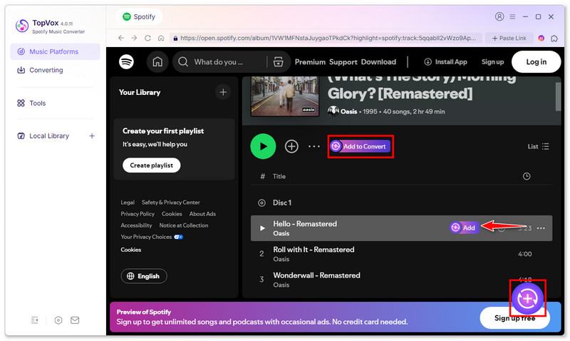Screen dimensions: 570x341
Task: Open the Accessibility link
Action: click(136, 225)
